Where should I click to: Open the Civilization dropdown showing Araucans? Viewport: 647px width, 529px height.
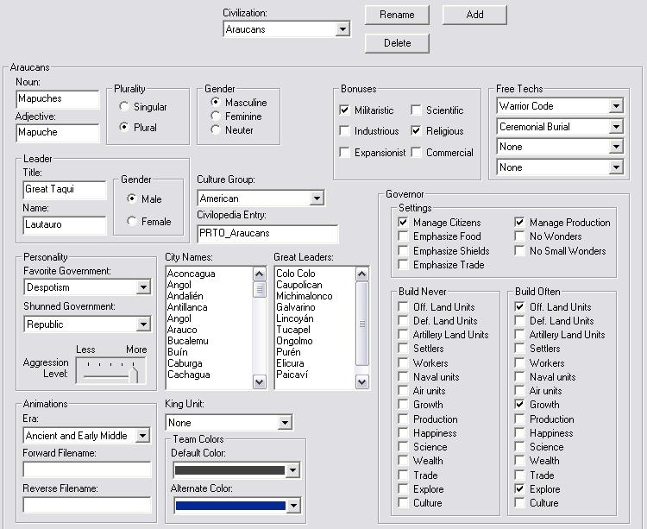click(x=286, y=29)
